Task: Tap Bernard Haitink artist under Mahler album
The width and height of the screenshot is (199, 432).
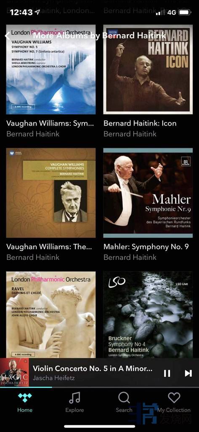Action: 130,257
